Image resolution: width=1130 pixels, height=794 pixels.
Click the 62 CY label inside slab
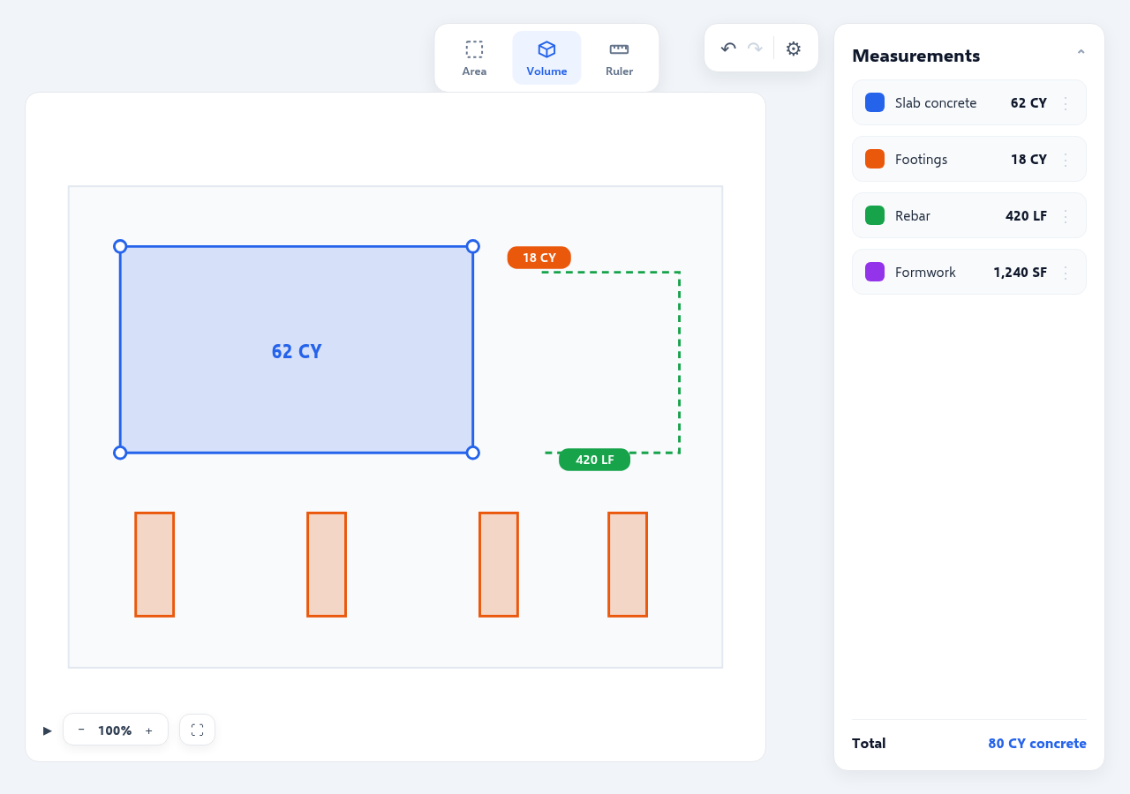297,351
